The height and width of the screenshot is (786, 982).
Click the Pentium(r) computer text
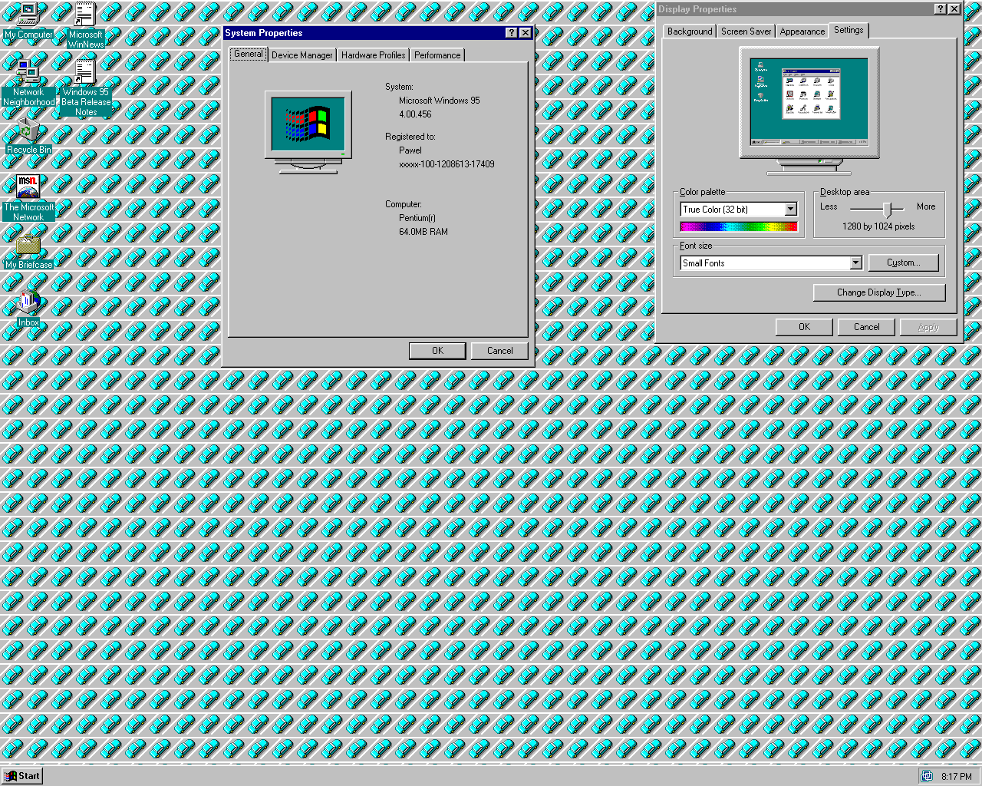tap(417, 218)
